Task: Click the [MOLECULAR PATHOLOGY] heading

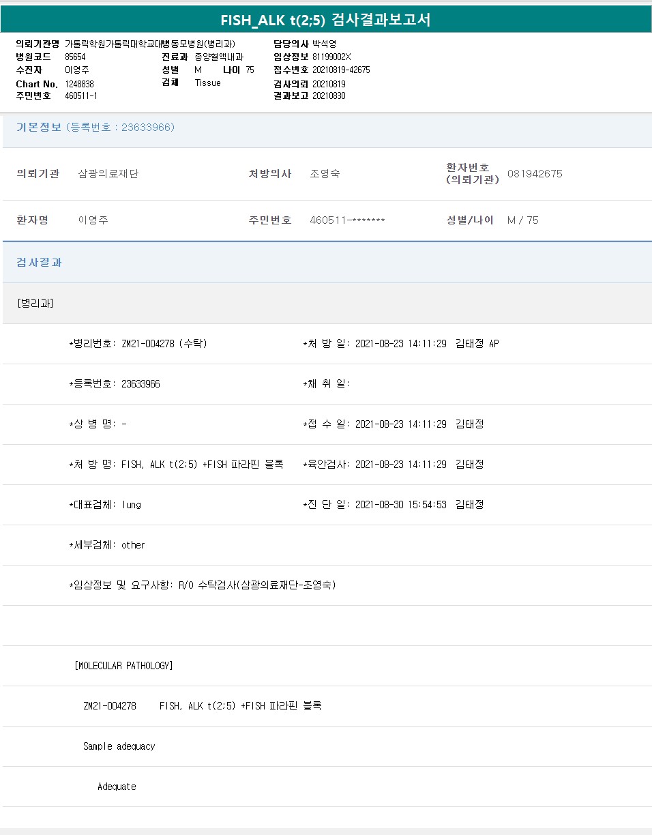Action: point(123,665)
